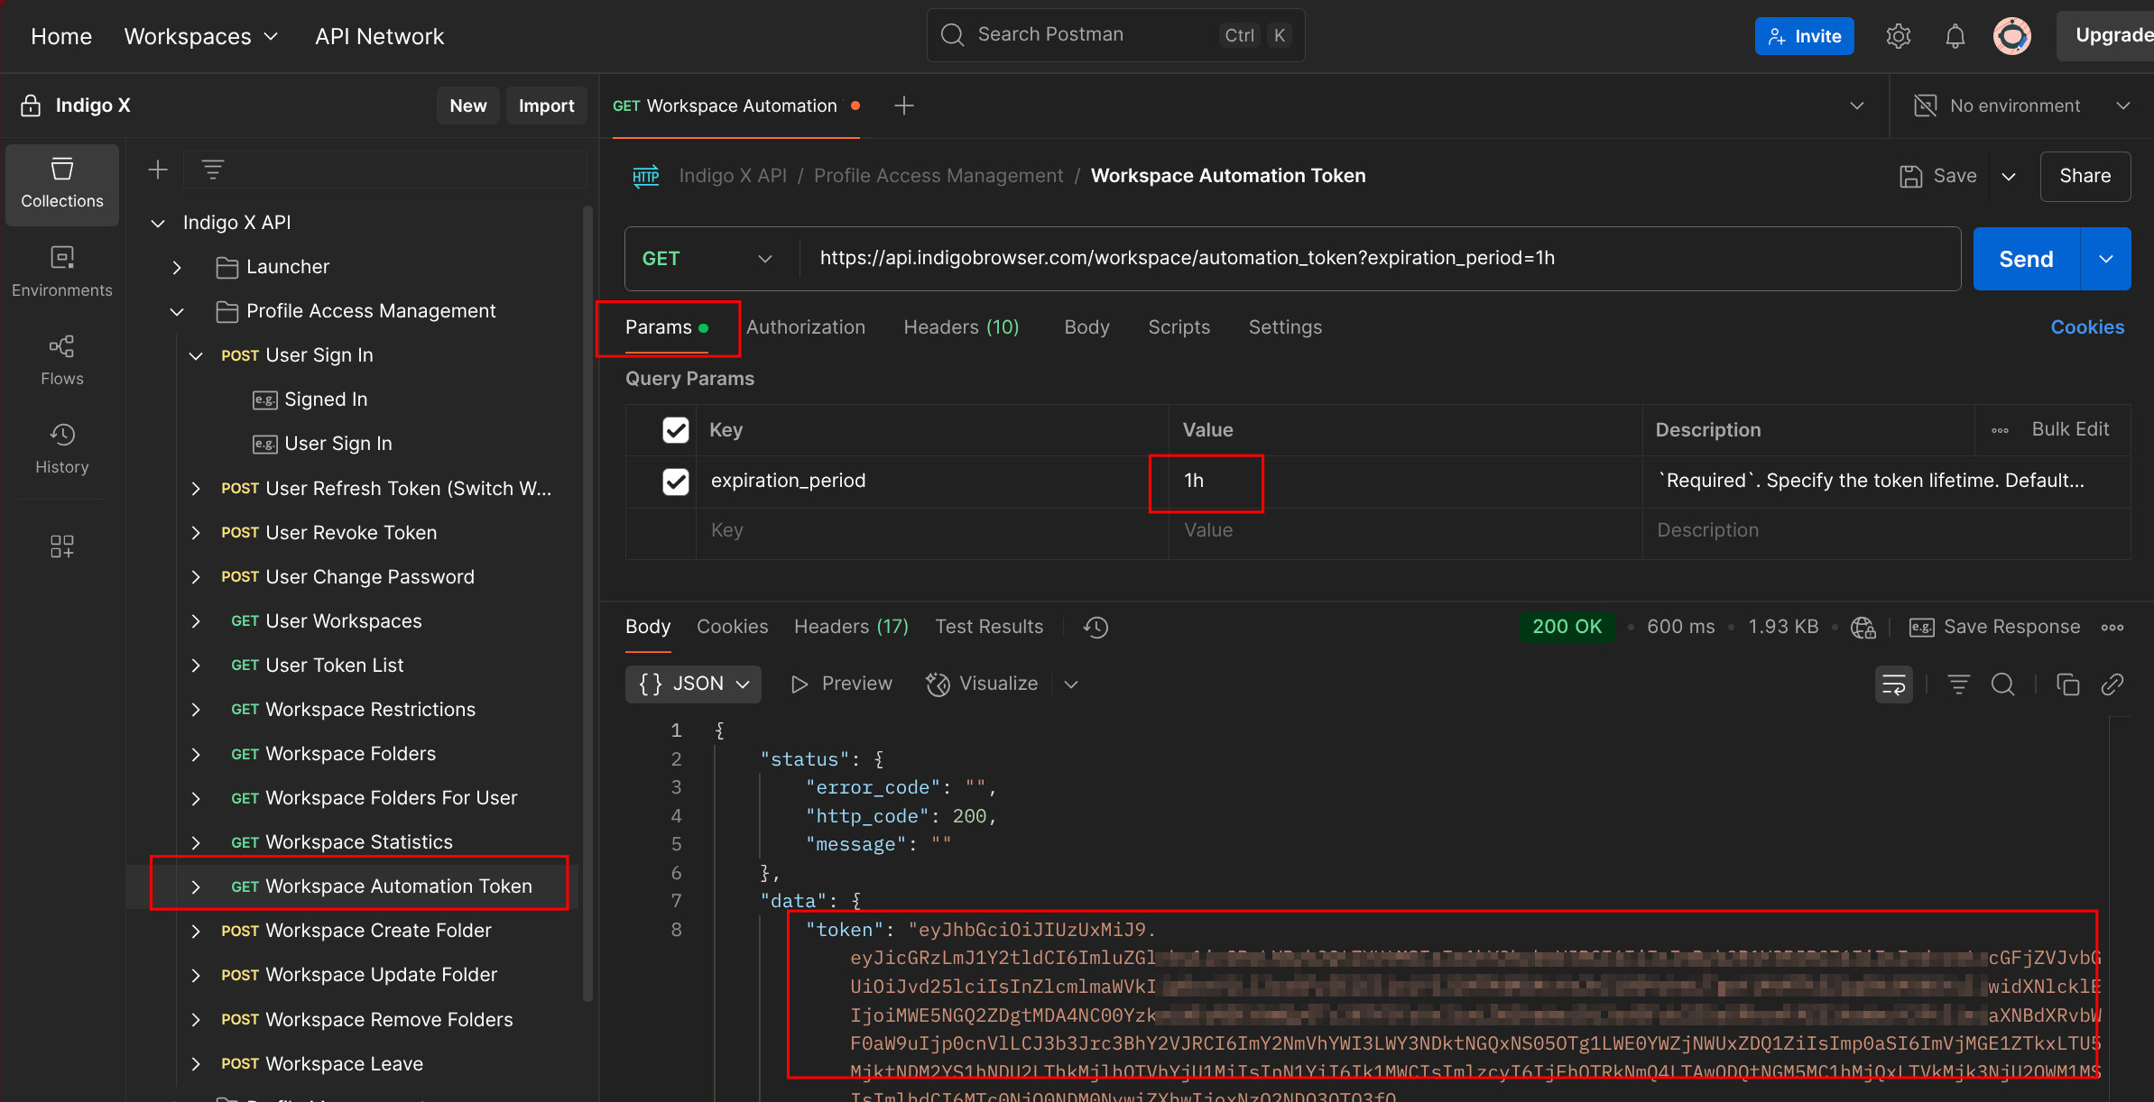The height and width of the screenshot is (1102, 2154).
Task: Uncheck the expiration_period parameter
Action: coord(675,482)
